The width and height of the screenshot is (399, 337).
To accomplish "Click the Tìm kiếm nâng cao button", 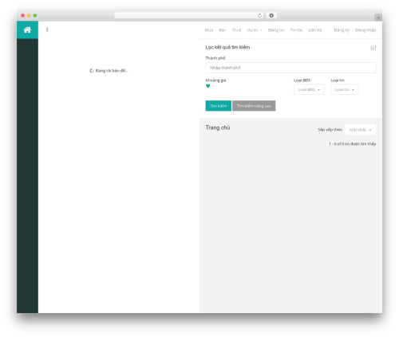I will 254,106.
